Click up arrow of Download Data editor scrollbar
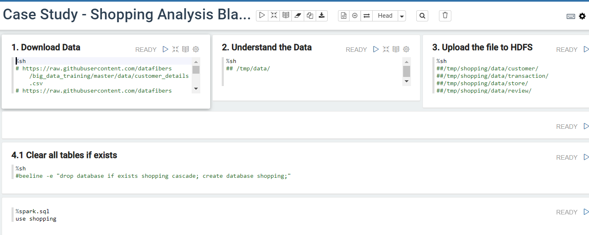This screenshot has height=235, width=589. [196, 62]
